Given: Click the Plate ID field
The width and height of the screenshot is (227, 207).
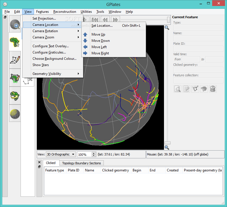Looking at the screenshot, I should [198, 49].
